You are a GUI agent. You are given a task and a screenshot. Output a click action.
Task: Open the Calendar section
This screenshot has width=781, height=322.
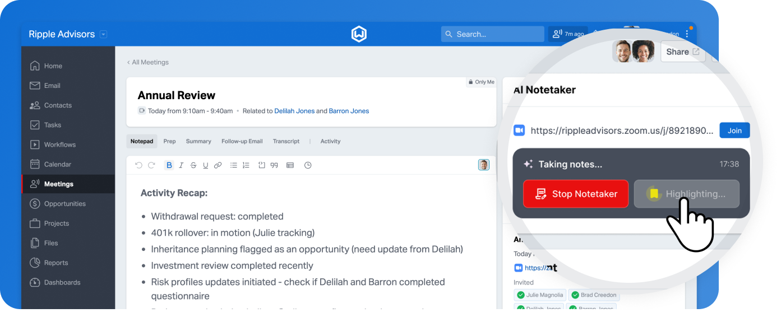click(68, 164)
